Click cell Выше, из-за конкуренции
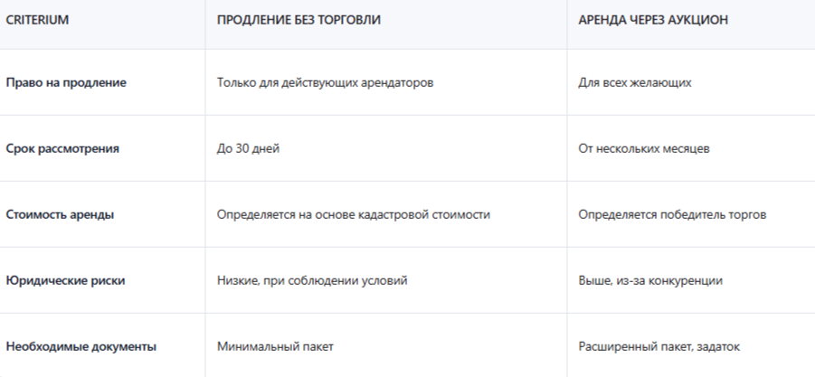The width and height of the screenshot is (815, 377). point(650,280)
